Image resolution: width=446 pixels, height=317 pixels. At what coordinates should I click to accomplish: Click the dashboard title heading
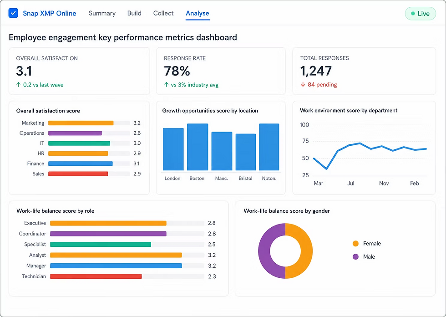point(123,37)
